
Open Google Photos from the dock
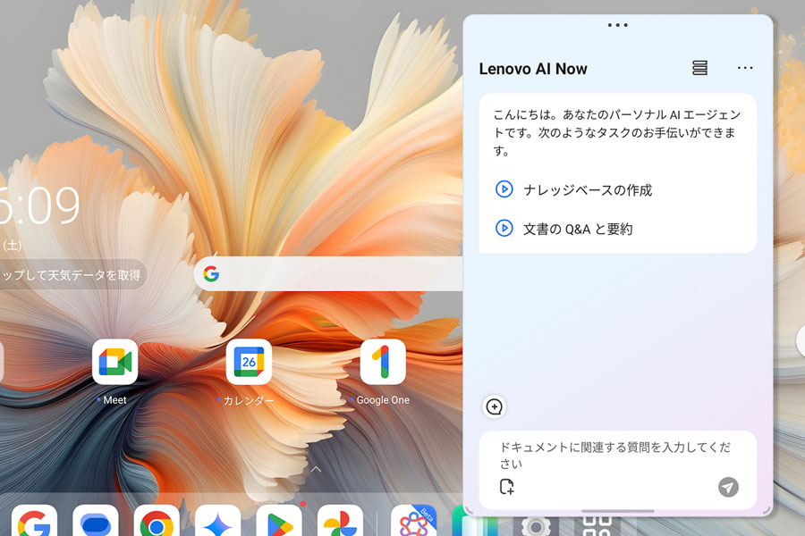point(341,521)
